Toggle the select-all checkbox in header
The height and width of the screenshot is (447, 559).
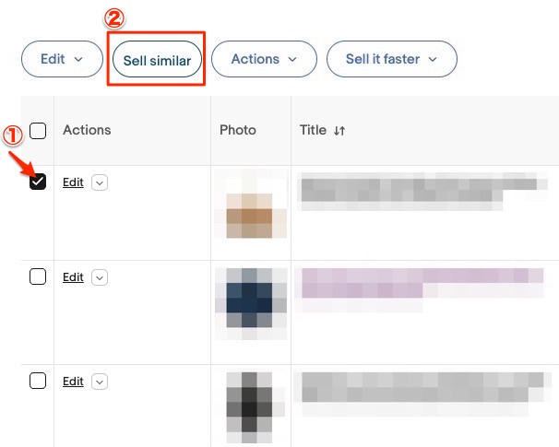(x=38, y=131)
